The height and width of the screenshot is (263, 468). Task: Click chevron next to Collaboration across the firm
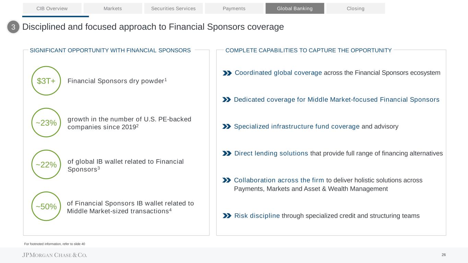(227, 180)
